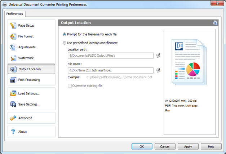Click the Output Location floppy disk icon
The width and height of the screenshot is (226, 154).
[x=13, y=69]
